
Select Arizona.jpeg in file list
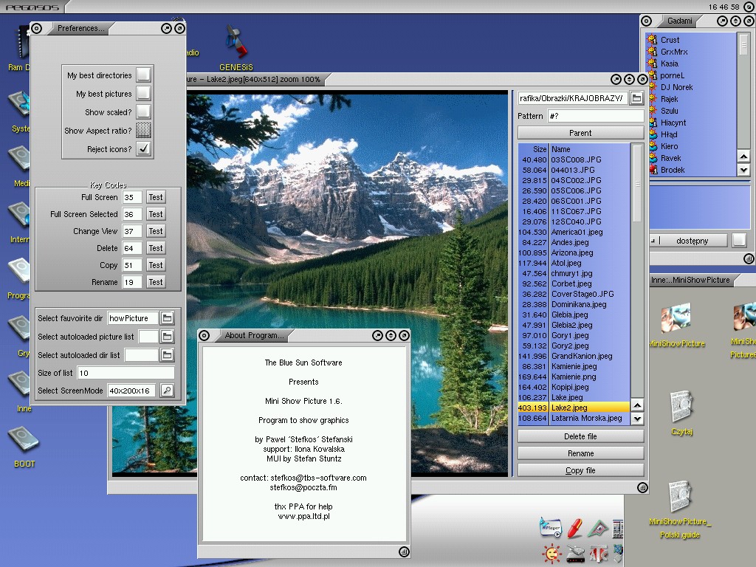[x=574, y=252]
